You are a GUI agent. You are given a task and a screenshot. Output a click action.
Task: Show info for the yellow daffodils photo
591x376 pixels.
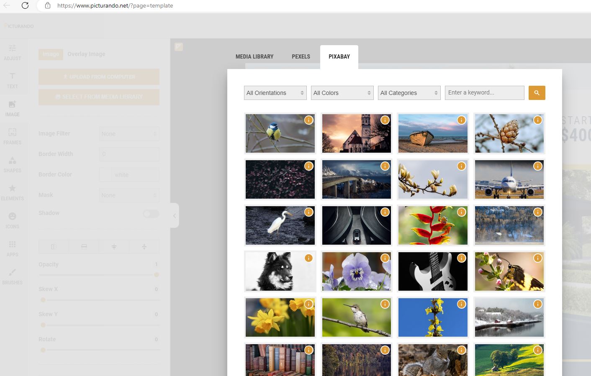pyautogui.click(x=309, y=304)
